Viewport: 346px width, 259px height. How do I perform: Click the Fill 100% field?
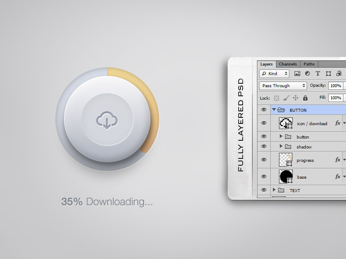[x=336, y=98]
